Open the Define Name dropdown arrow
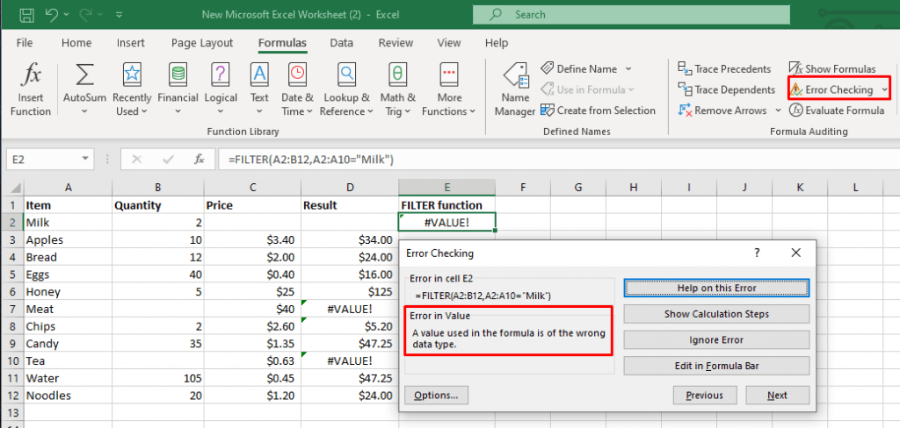The image size is (900, 428). pyautogui.click(x=628, y=68)
